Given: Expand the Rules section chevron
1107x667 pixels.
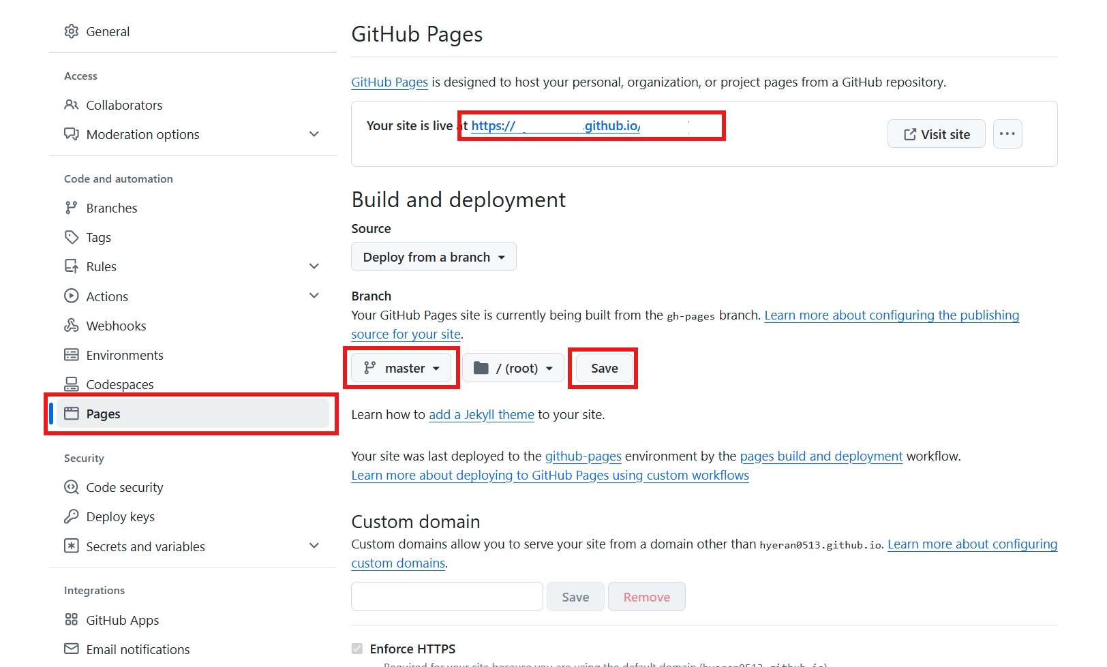Looking at the screenshot, I should (314, 266).
